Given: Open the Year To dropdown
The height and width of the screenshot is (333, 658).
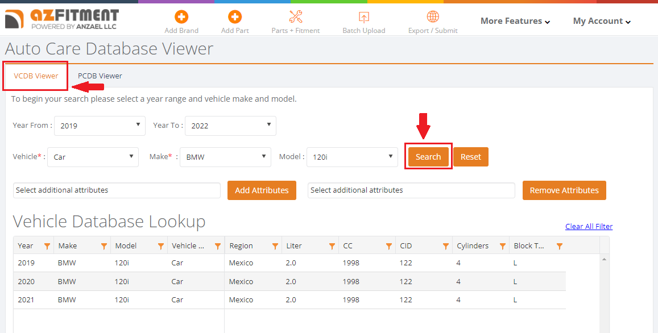Looking at the screenshot, I should click(230, 126).
